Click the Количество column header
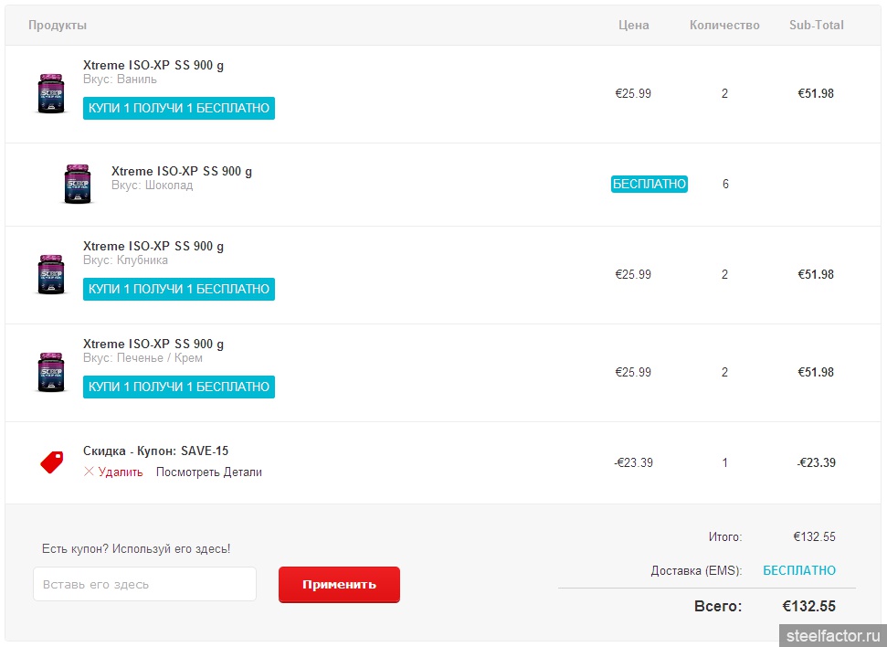887x647 pixels. click(724, 26)
